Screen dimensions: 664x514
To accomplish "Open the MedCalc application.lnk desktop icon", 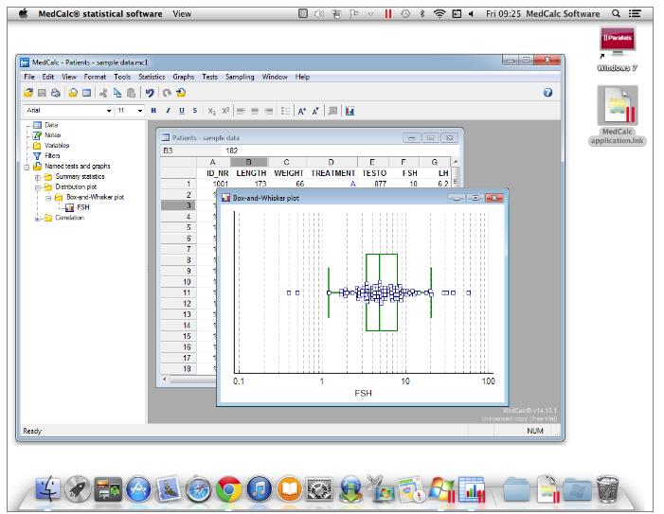I will (x=617, y=115).
